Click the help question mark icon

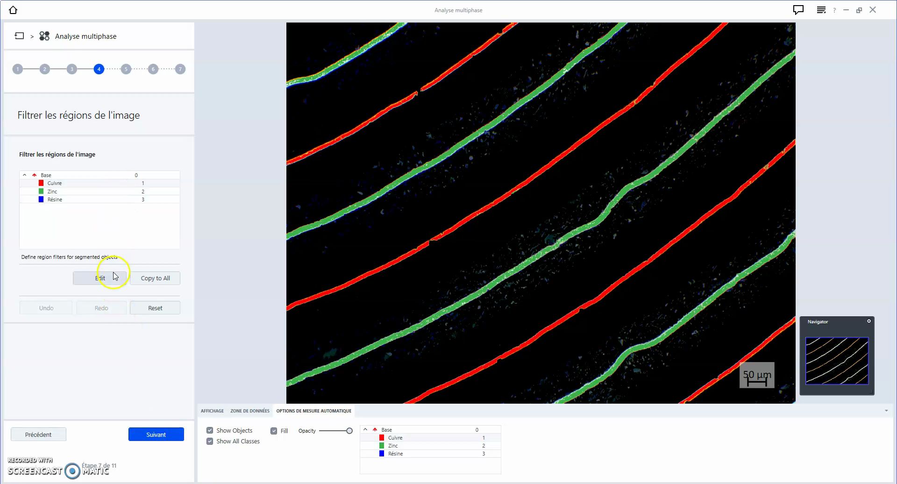pyautogui.click(x=834, y=10)
